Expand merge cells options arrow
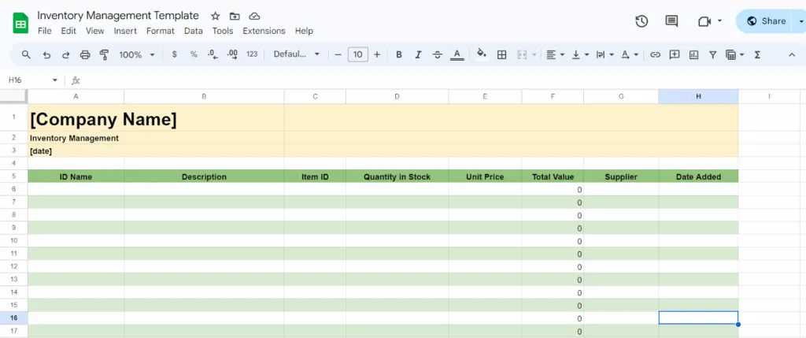Viewport: 806px width, 338px height. [x=535, y=54]
